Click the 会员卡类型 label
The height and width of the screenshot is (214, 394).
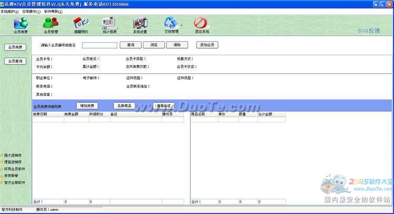pos(136,59)
